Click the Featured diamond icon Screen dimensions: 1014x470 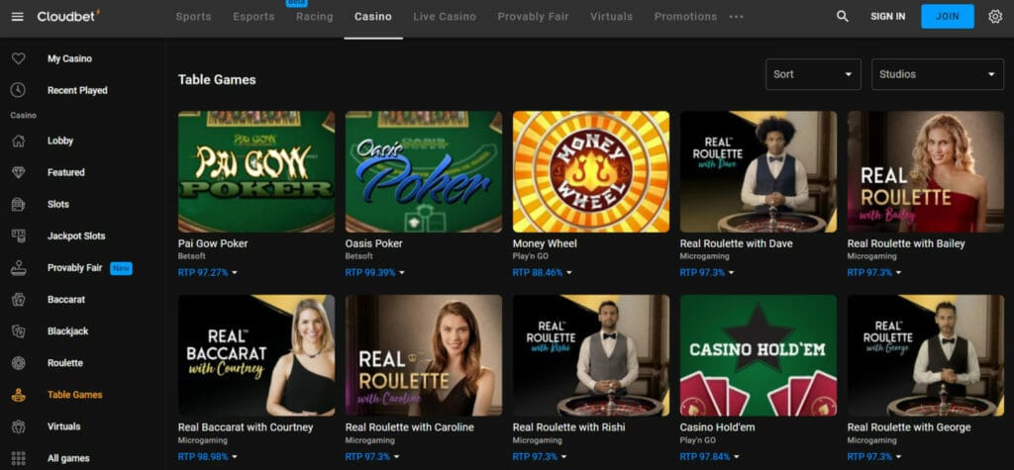pos(18,172)
